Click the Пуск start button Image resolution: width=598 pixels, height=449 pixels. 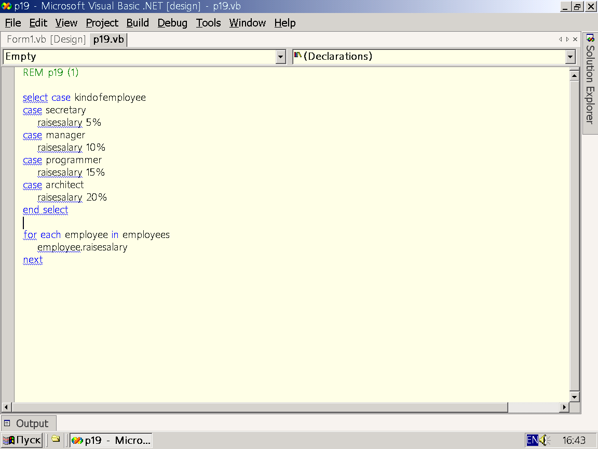[x=22, y=440]
